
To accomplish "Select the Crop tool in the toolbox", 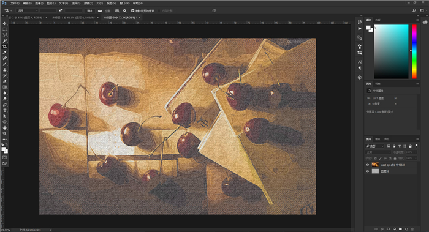I will [x=5, y=47].
